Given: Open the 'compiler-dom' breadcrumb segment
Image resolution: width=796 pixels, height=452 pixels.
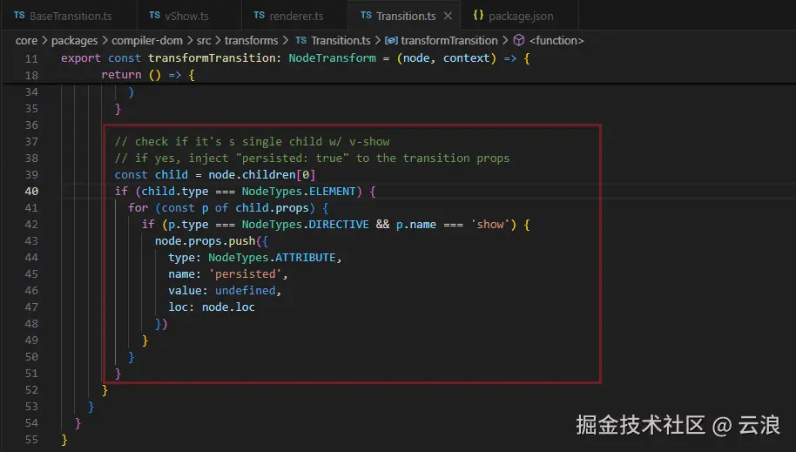Looking at the screenshot, I should (146, 41).
